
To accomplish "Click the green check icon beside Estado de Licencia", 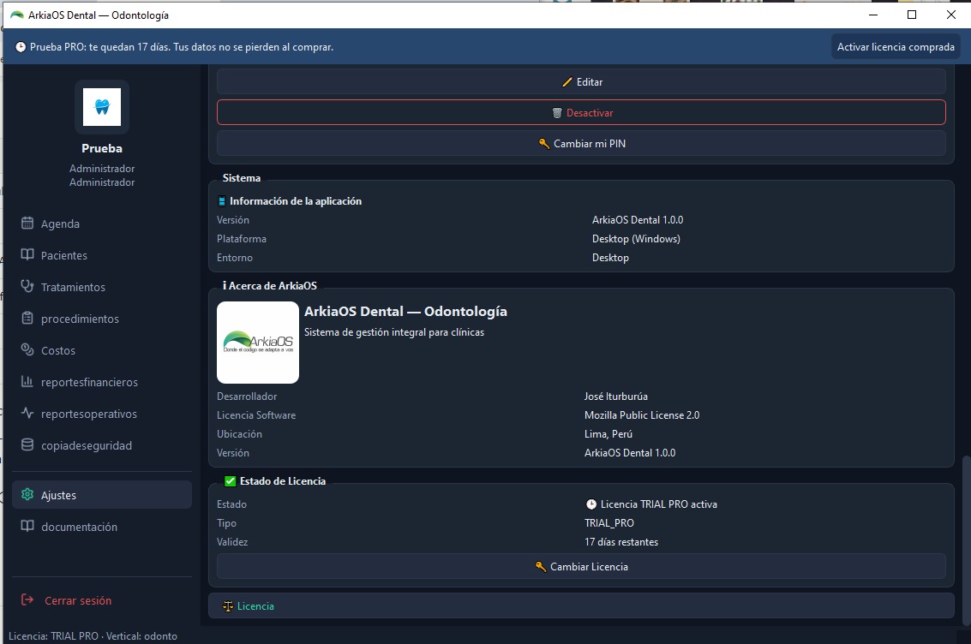I will pyautogui.click(x=231, y=480).
